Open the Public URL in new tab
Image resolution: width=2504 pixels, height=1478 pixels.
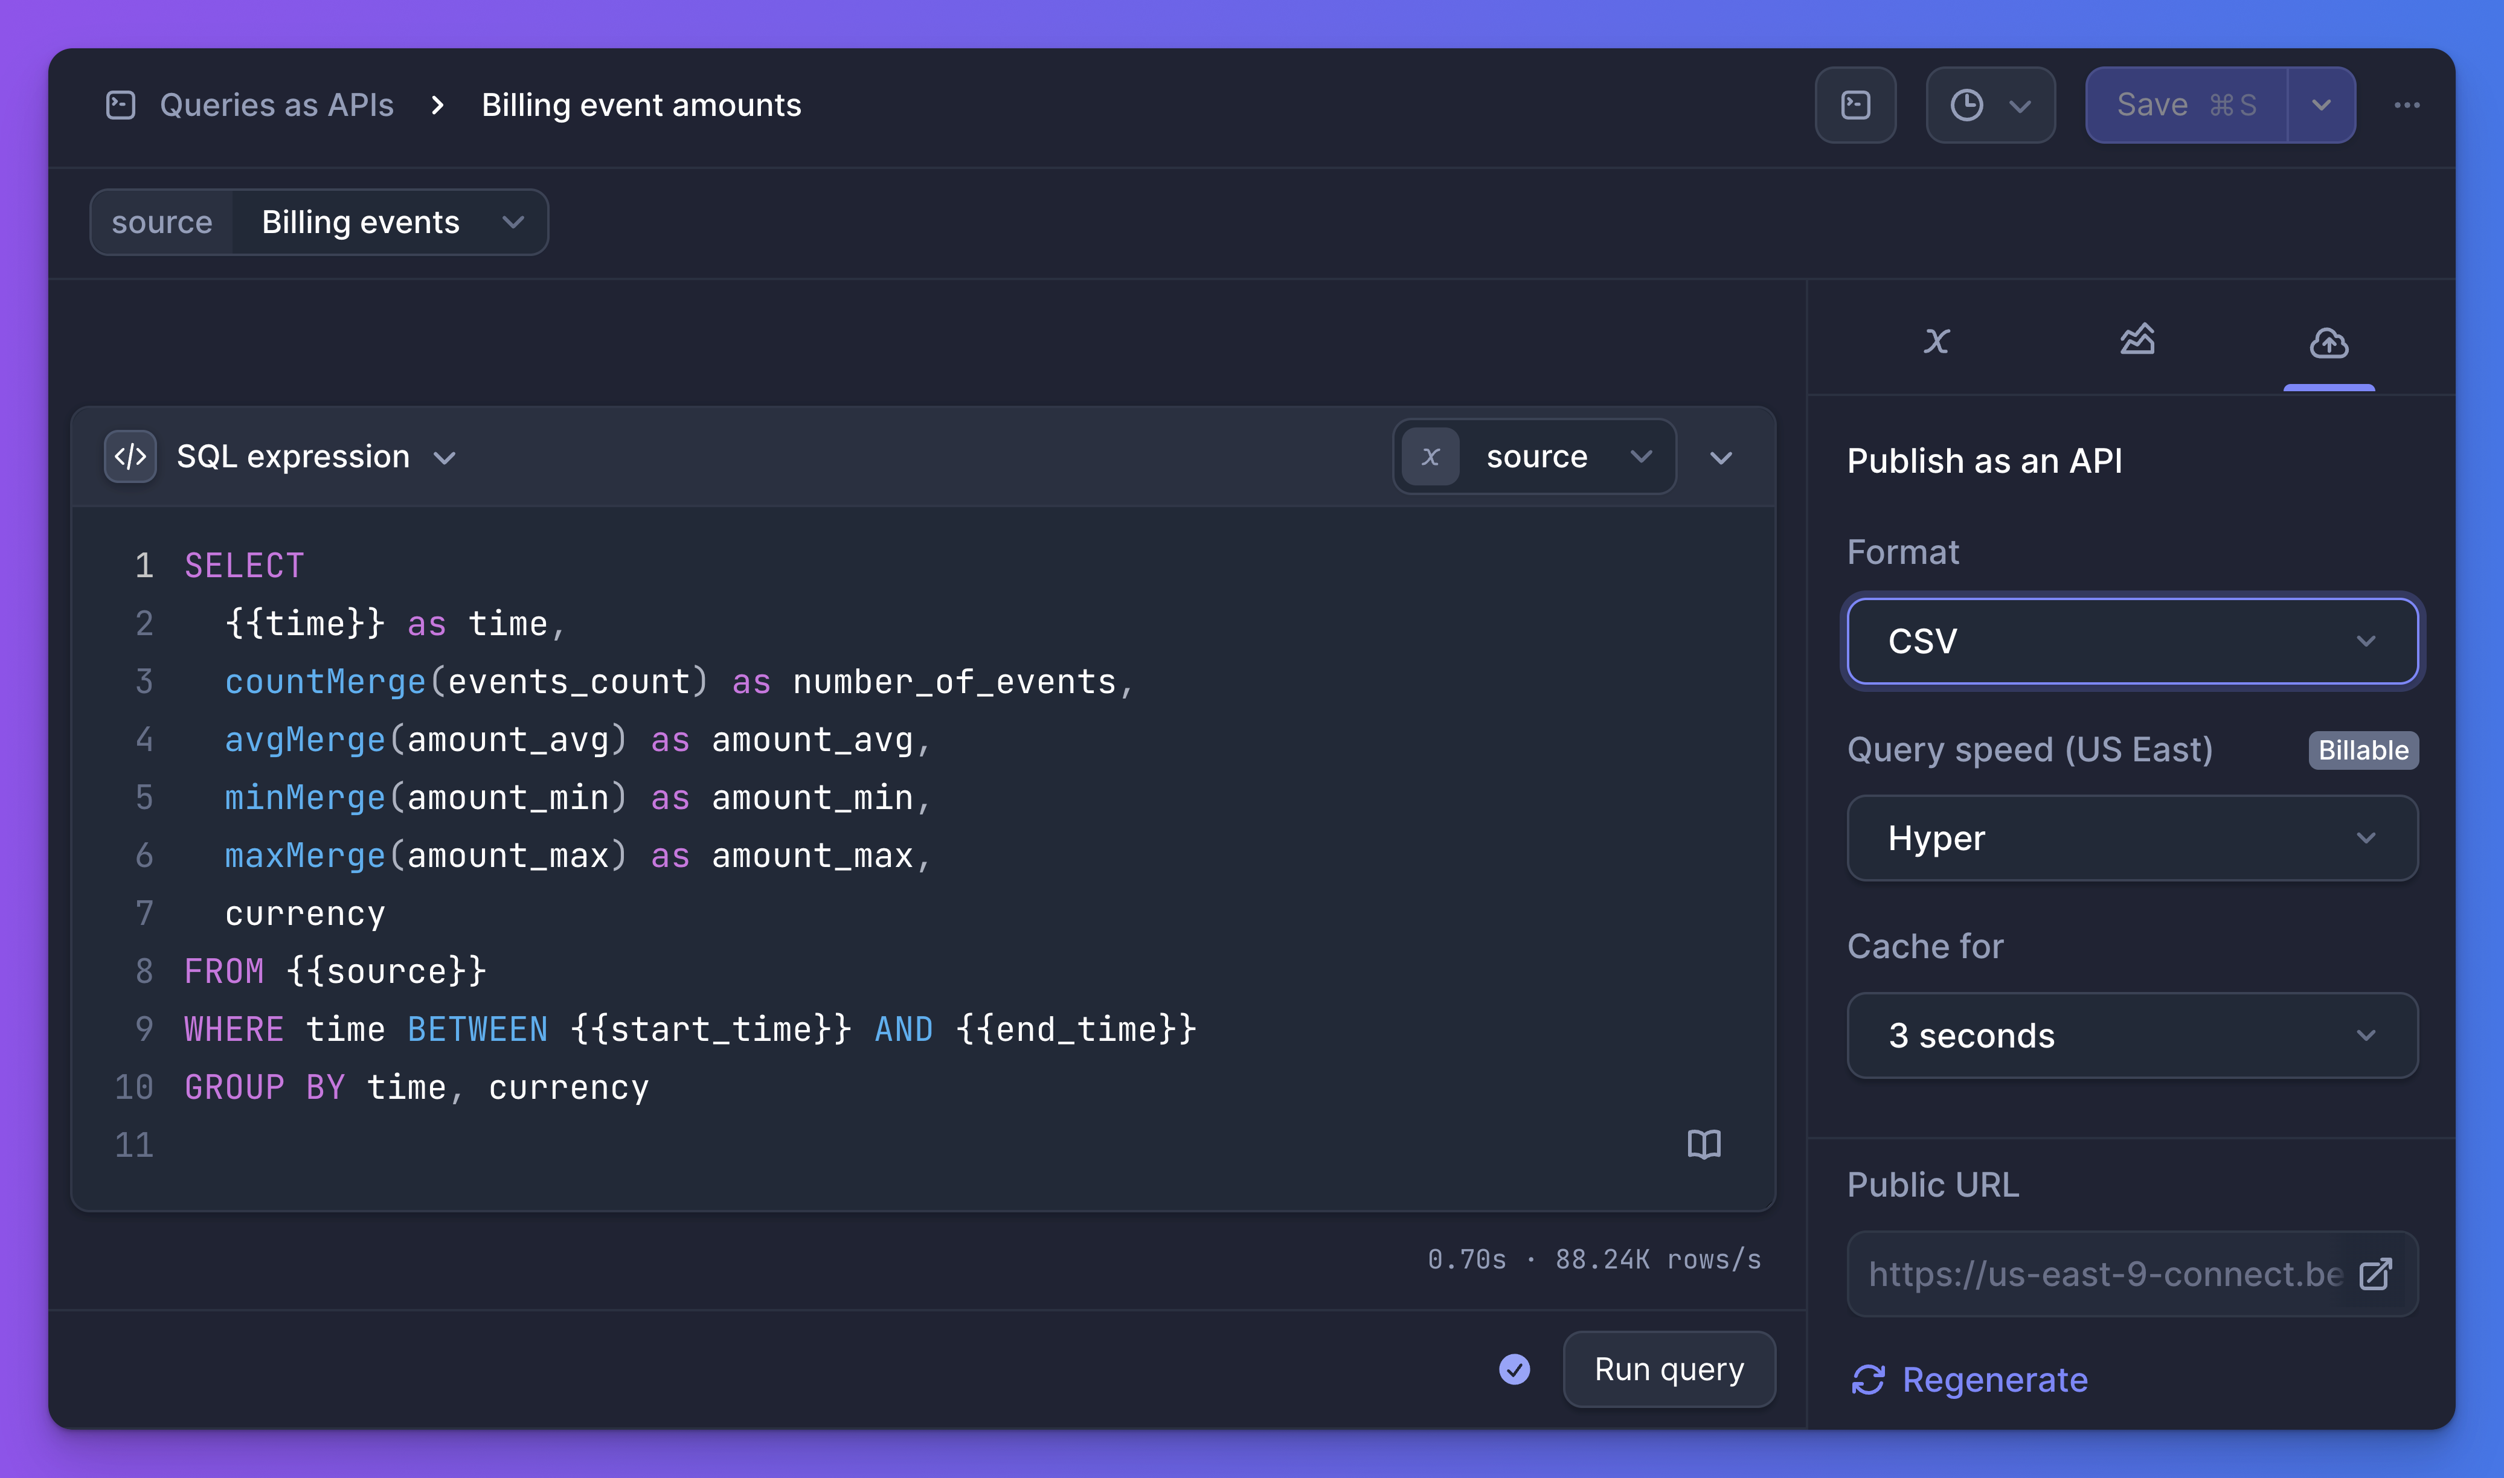pos(2375,1274)
